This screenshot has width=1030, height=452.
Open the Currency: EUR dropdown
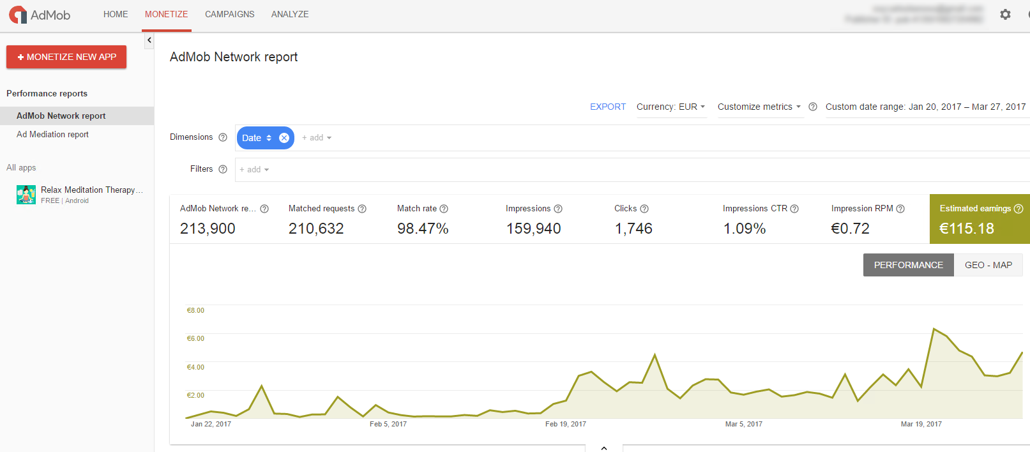670,107
